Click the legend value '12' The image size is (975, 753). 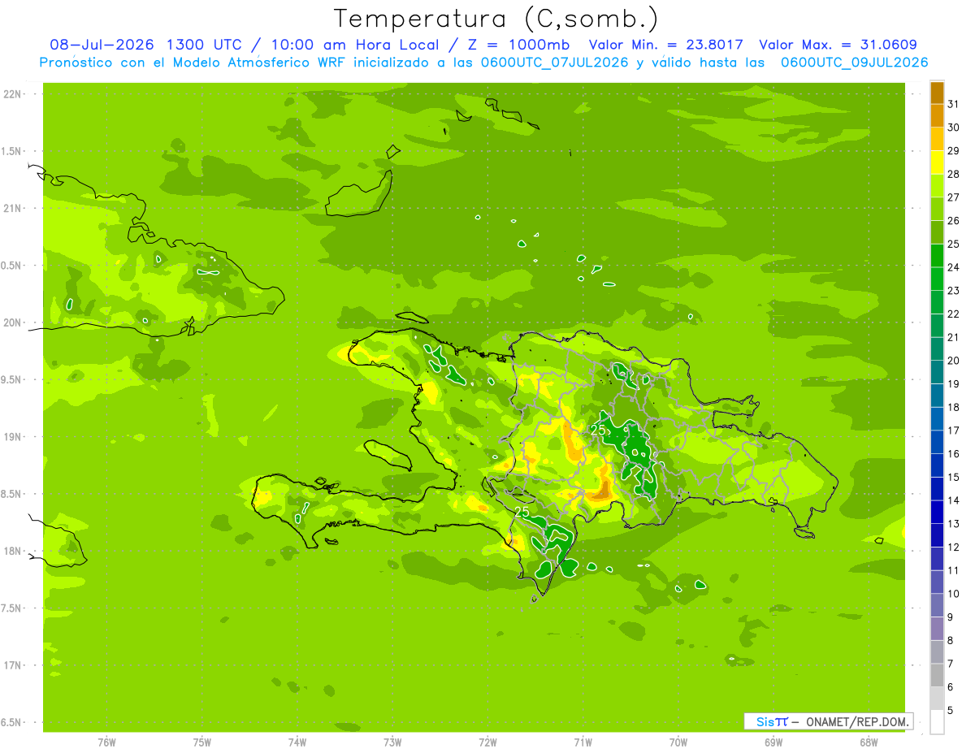pos(954,547)
